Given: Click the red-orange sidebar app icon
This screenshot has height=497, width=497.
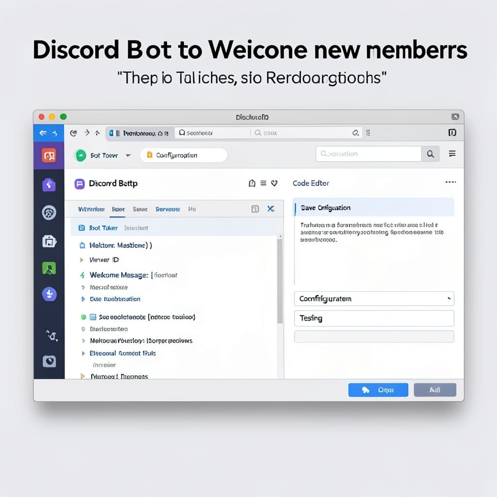Looking at the screenshot, I should click(49, 156).
